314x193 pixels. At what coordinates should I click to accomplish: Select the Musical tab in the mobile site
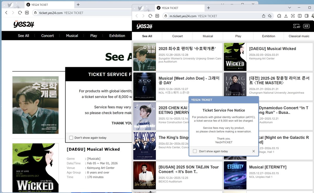click(x=208, y=36)
